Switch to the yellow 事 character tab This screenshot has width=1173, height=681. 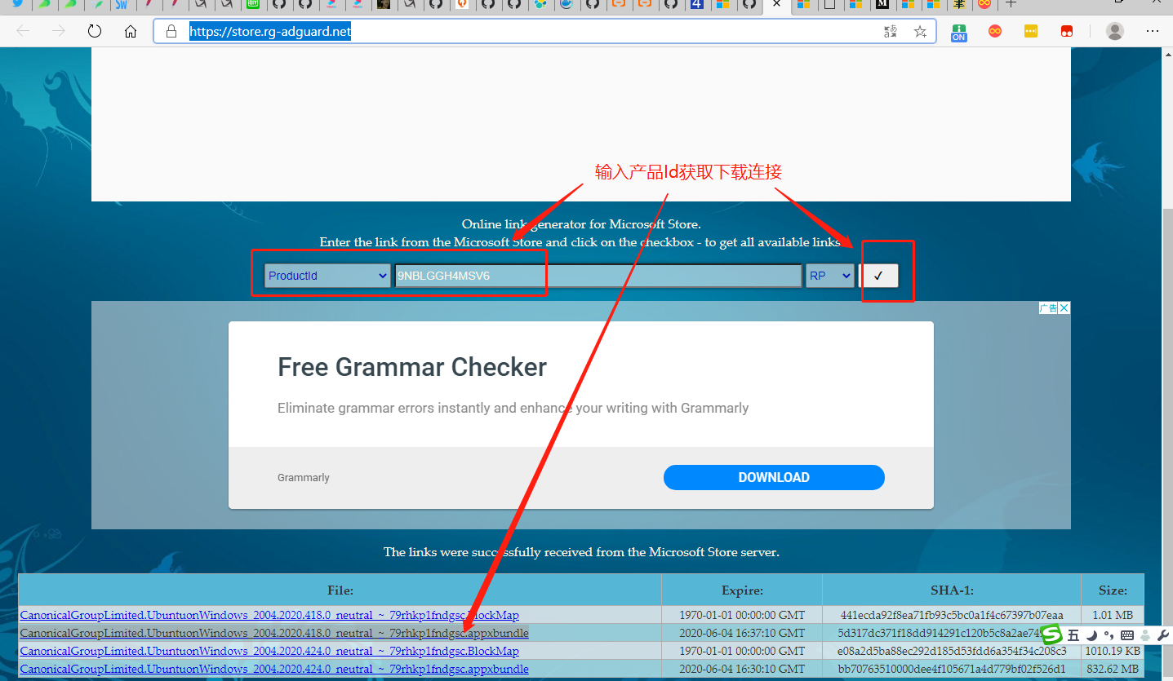click(x=961, y=4)
